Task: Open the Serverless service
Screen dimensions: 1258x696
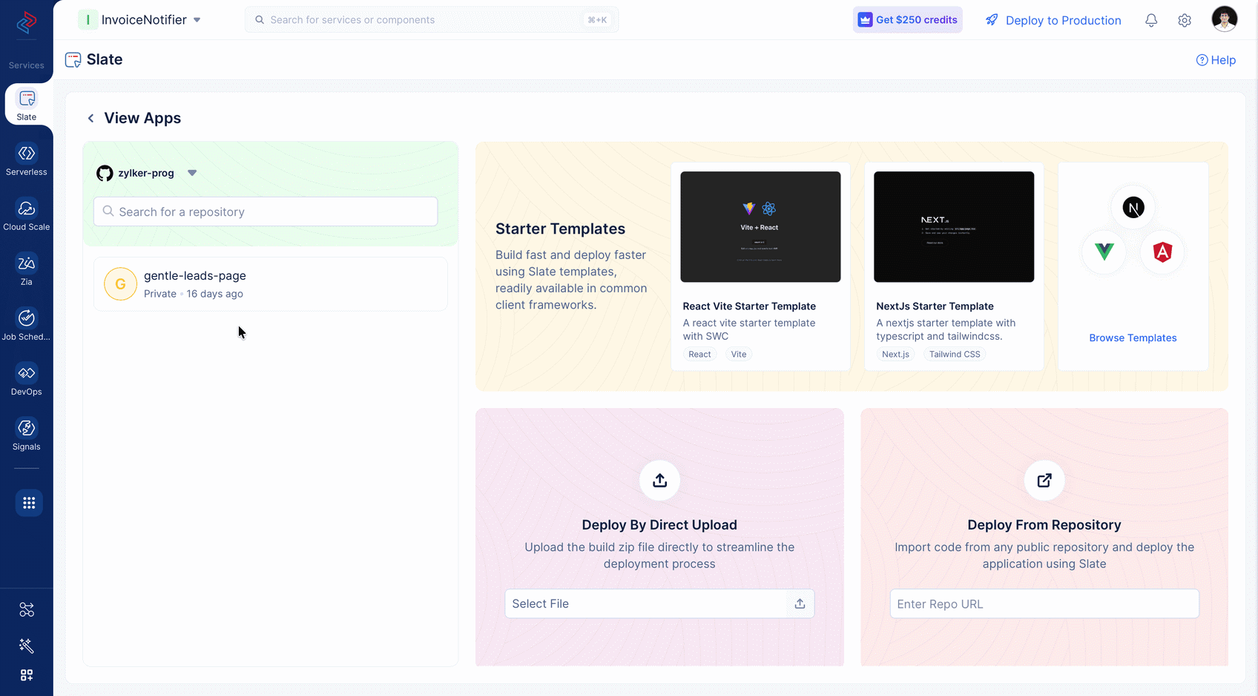Action: [x=27, y=160]
